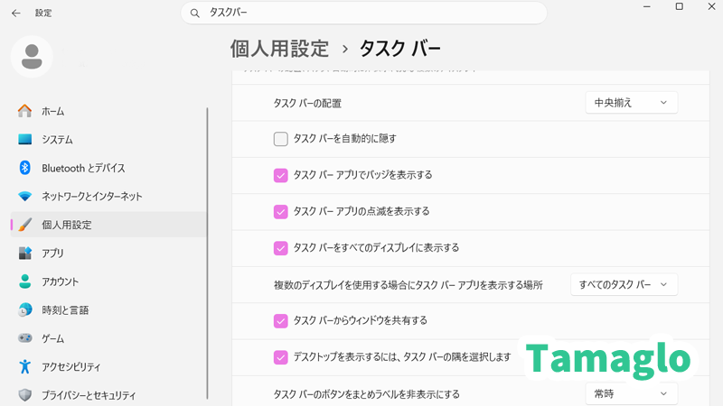Click the search magnifier icon
723x406 pixels.
coord(195,13)
